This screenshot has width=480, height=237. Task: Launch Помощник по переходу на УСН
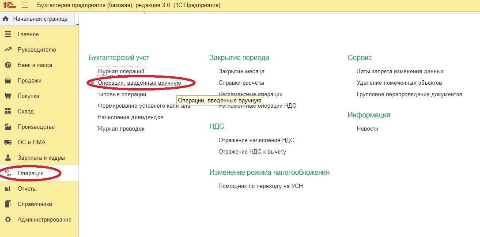click(x=261, y=186)
